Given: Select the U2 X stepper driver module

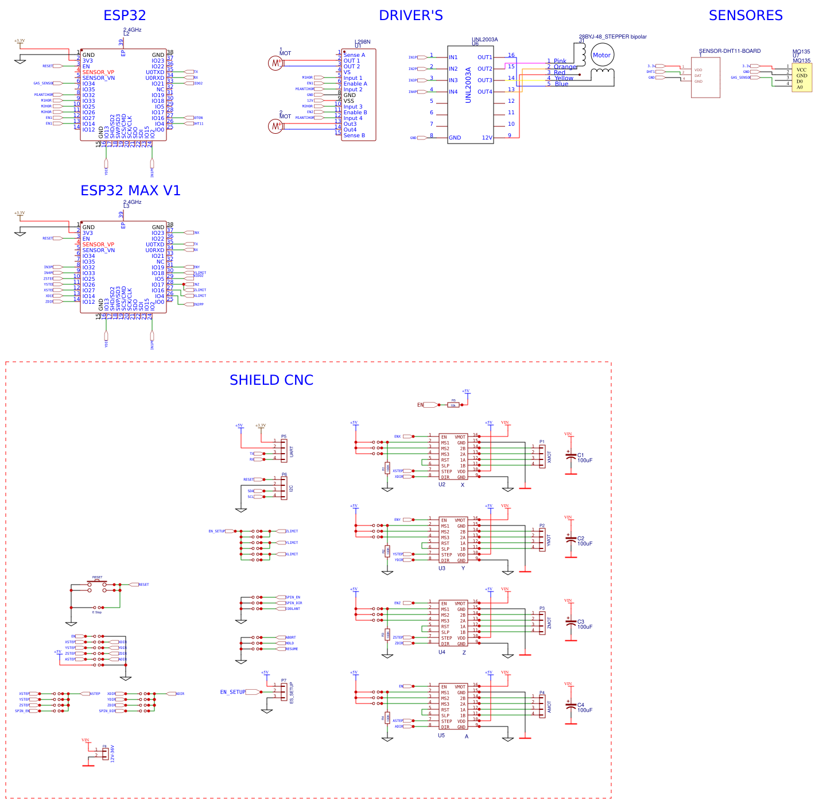Looking at the screenshot, I should 453,457.
